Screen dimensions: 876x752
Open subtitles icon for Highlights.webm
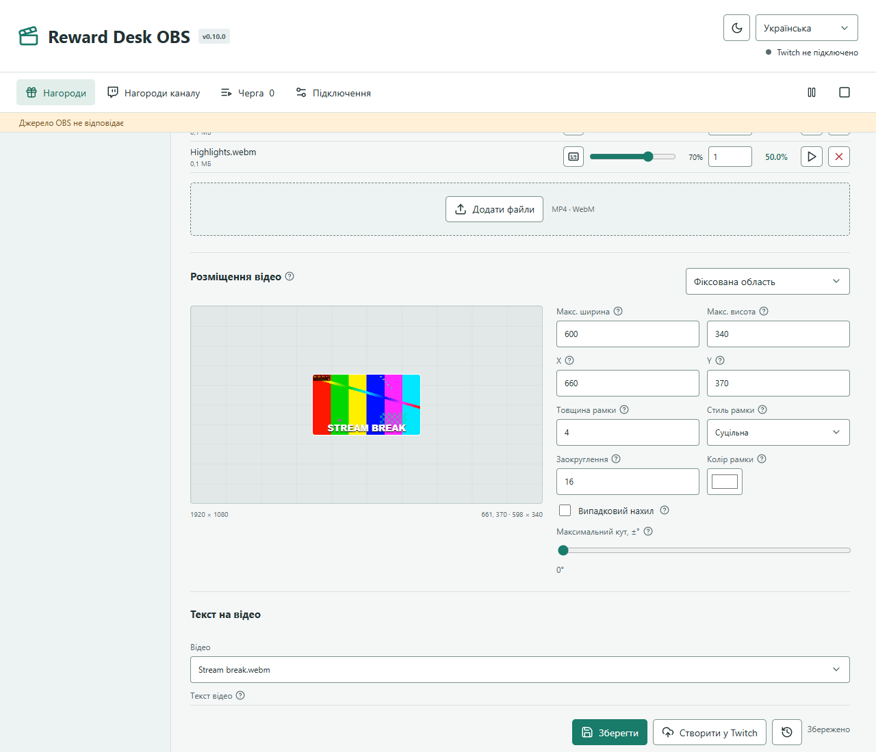click(x=574, y=157)
